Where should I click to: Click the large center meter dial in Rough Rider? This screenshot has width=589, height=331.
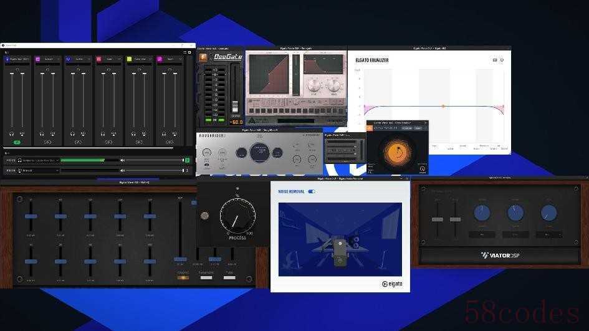pyautogui.click(x=259, y=153)
